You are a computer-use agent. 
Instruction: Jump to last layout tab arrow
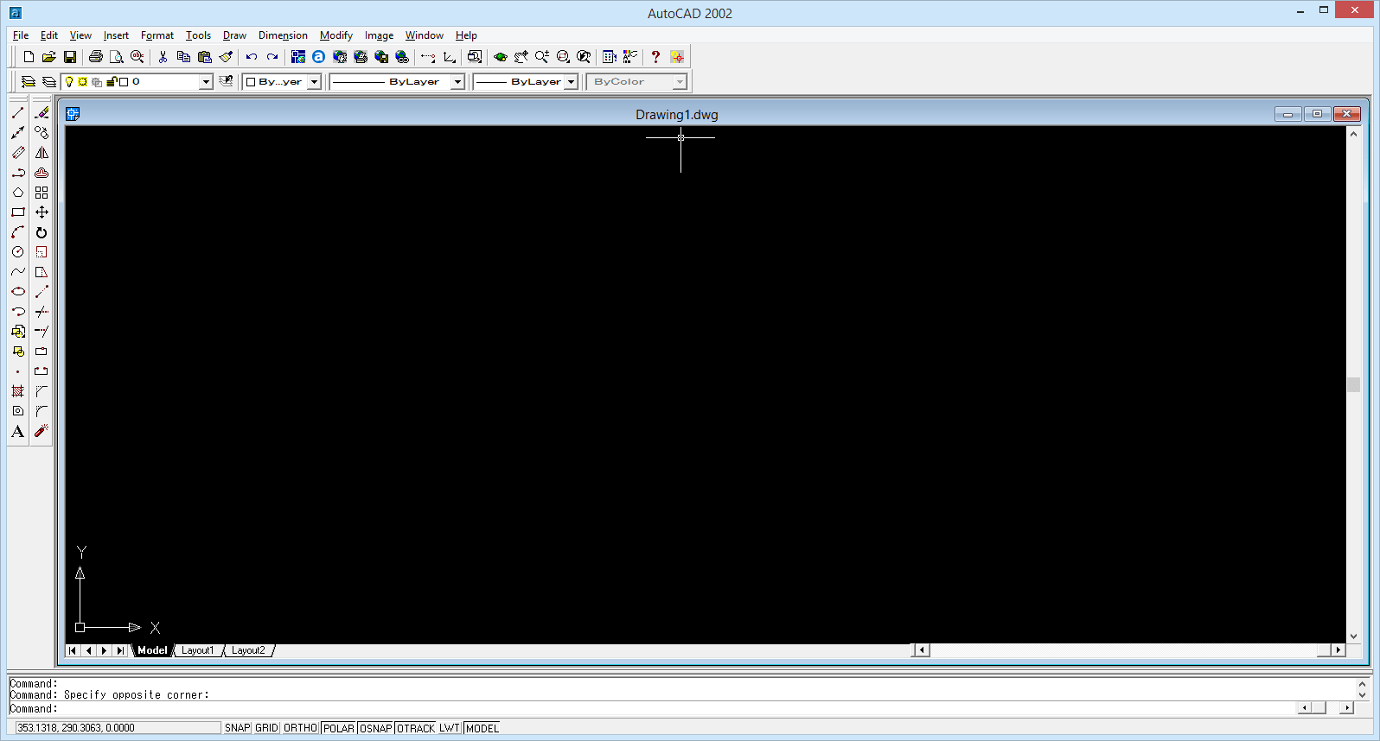[x=120, y=650]
